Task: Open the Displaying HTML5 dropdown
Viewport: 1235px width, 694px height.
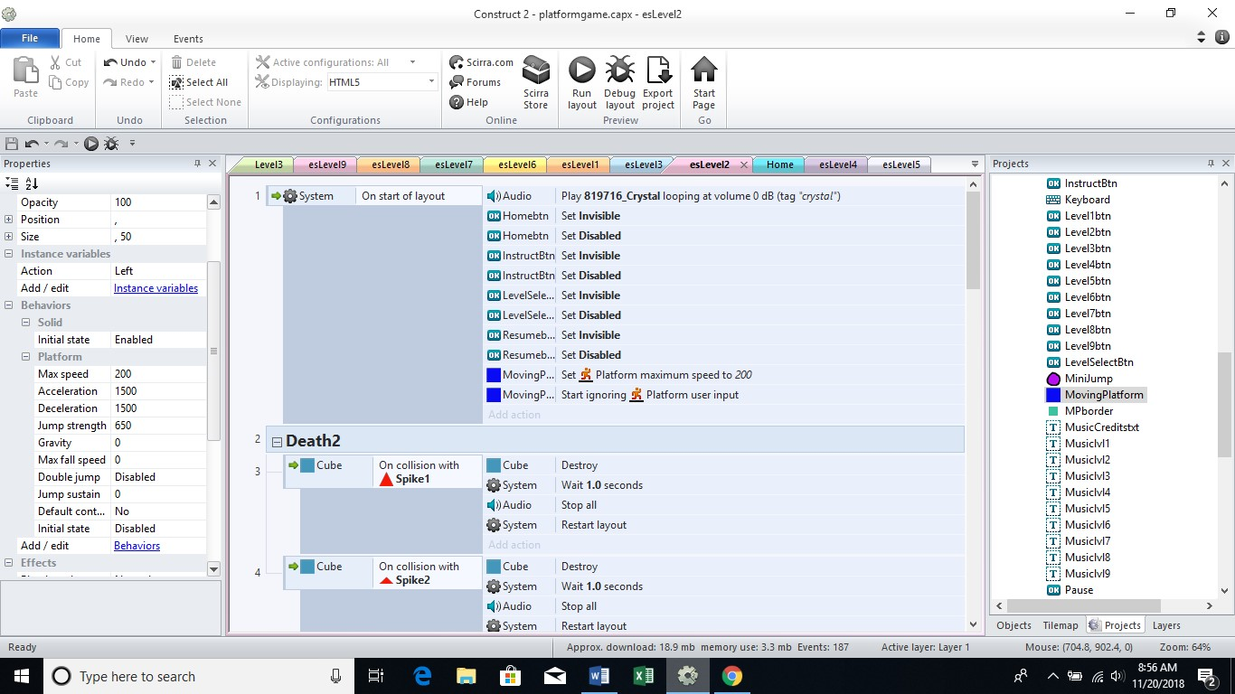Action: click(431, 82)
